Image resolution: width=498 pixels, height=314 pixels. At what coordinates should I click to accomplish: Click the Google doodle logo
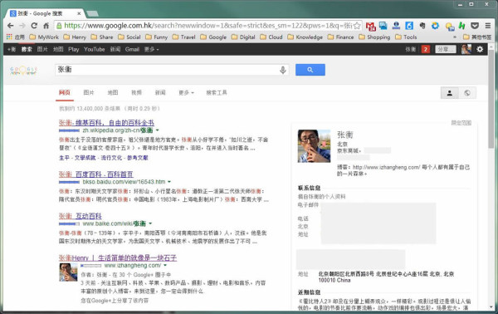pos(24,71)
